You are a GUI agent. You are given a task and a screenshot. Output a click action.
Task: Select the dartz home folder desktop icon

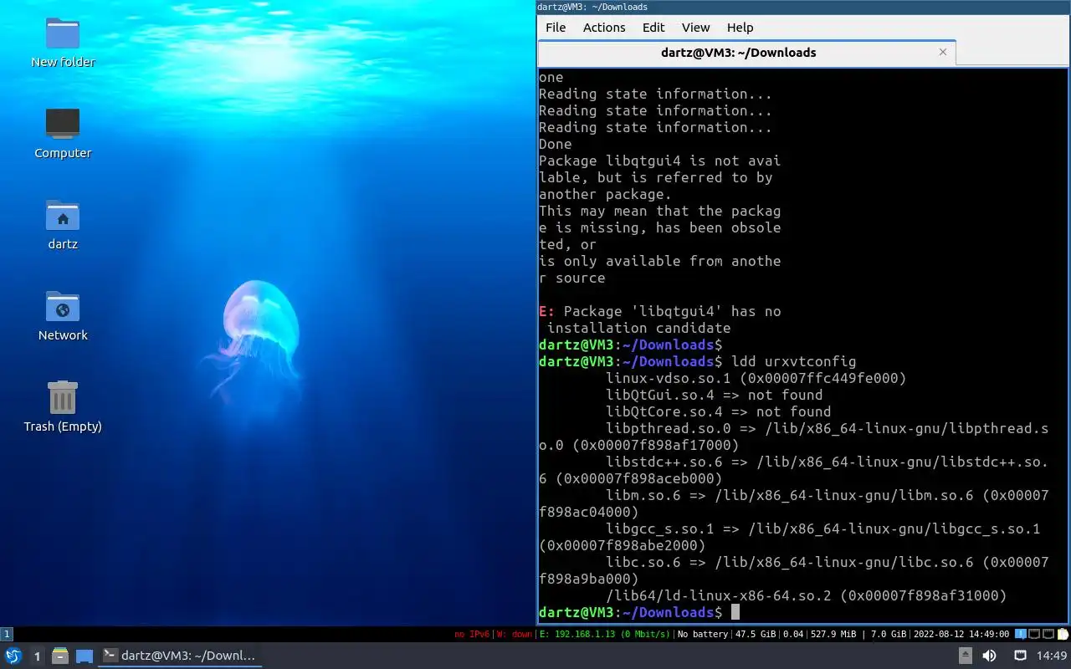[63, 224]
